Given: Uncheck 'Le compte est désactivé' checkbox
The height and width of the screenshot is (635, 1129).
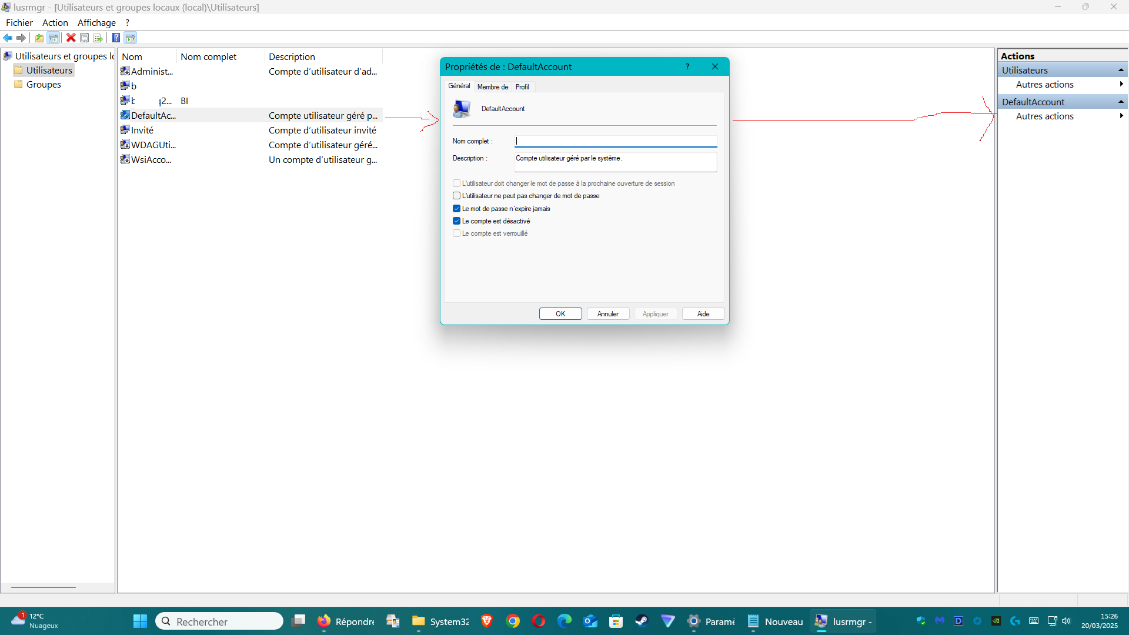Looking at the screenshot, I should point(456,221).
